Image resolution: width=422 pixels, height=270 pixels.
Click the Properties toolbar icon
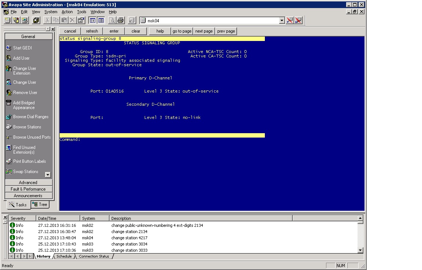click(x=81, y=20)
